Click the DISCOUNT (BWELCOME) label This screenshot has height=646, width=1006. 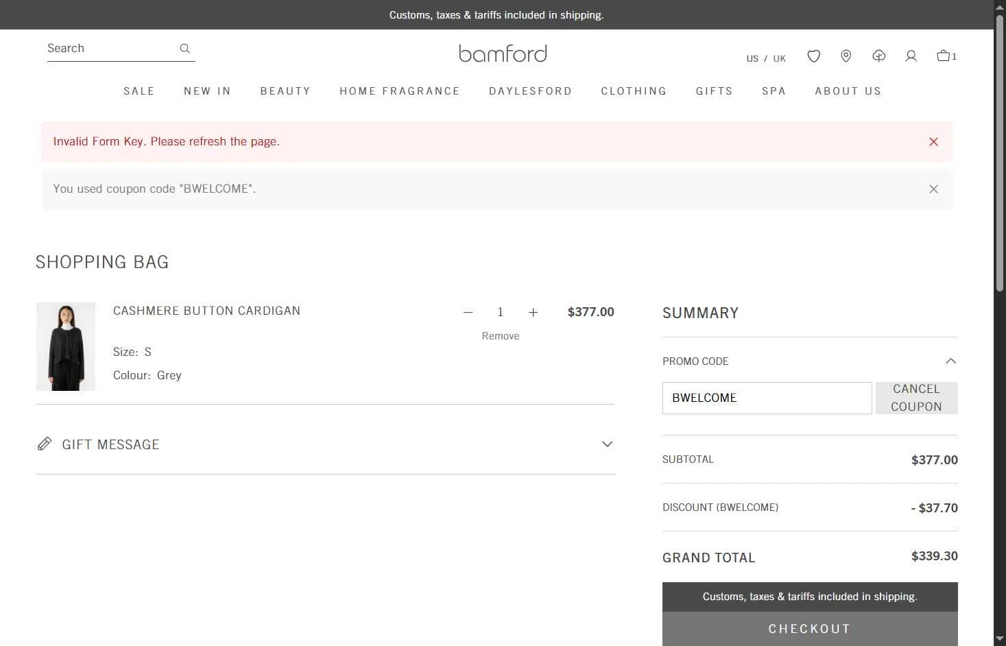click(x=720, y=507)
